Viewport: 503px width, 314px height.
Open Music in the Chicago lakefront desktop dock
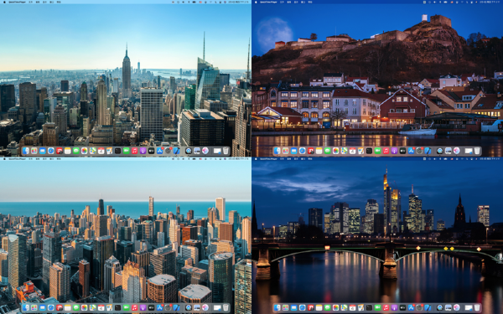pos(134,307)
